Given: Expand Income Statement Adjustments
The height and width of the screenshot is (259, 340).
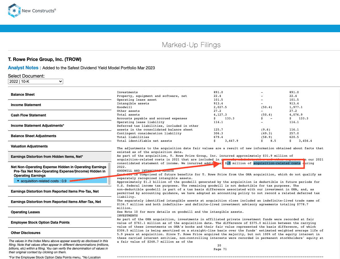Looking at the screenshot, I should coord(60,126).
